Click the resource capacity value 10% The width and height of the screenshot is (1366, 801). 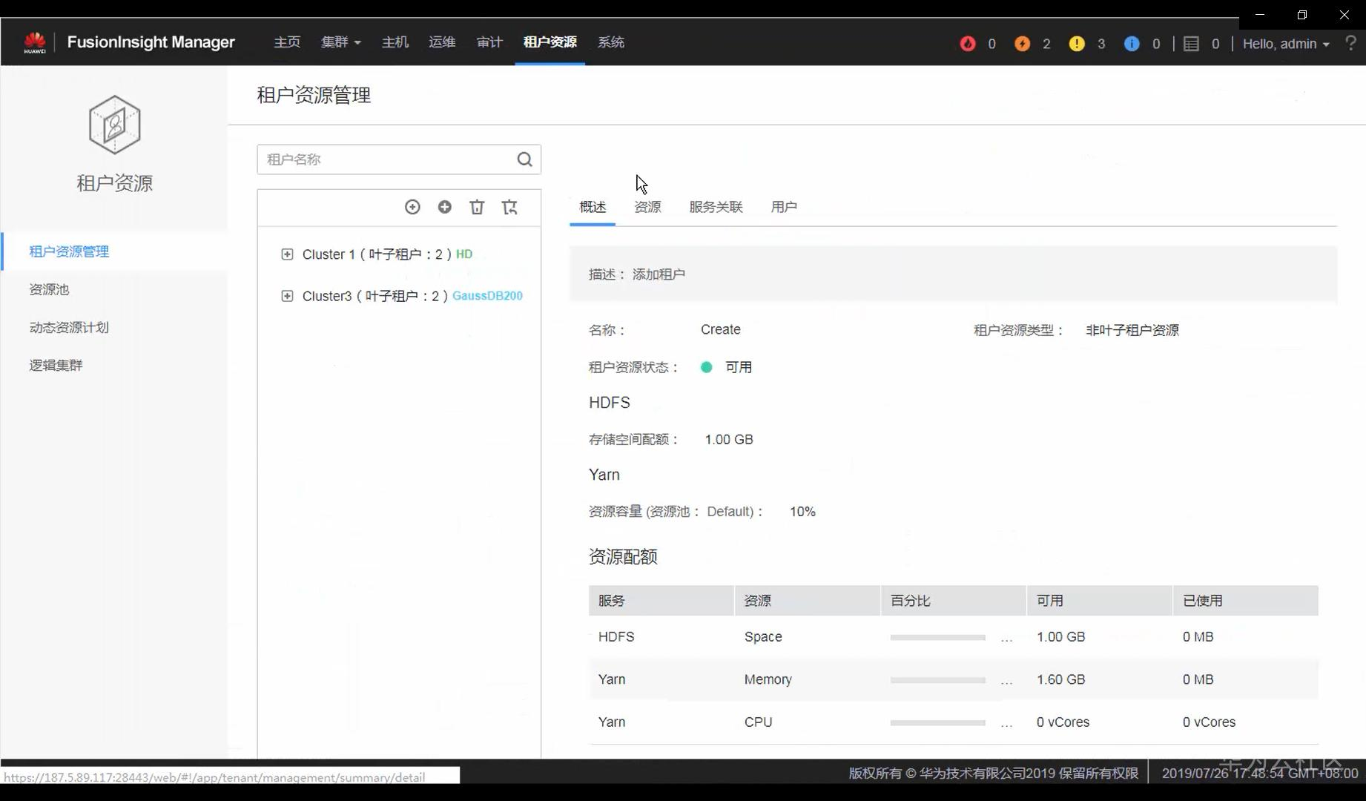[802, 512]
